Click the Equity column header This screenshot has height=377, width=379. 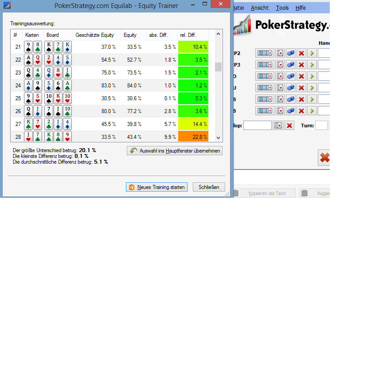coord(134,35)
